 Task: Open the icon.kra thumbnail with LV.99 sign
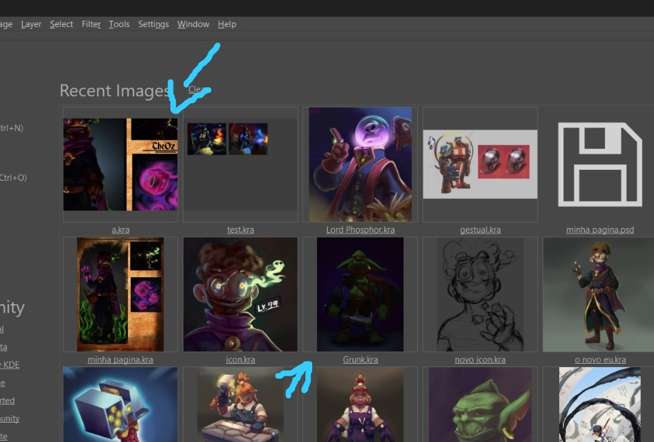[x=240, y=294]
